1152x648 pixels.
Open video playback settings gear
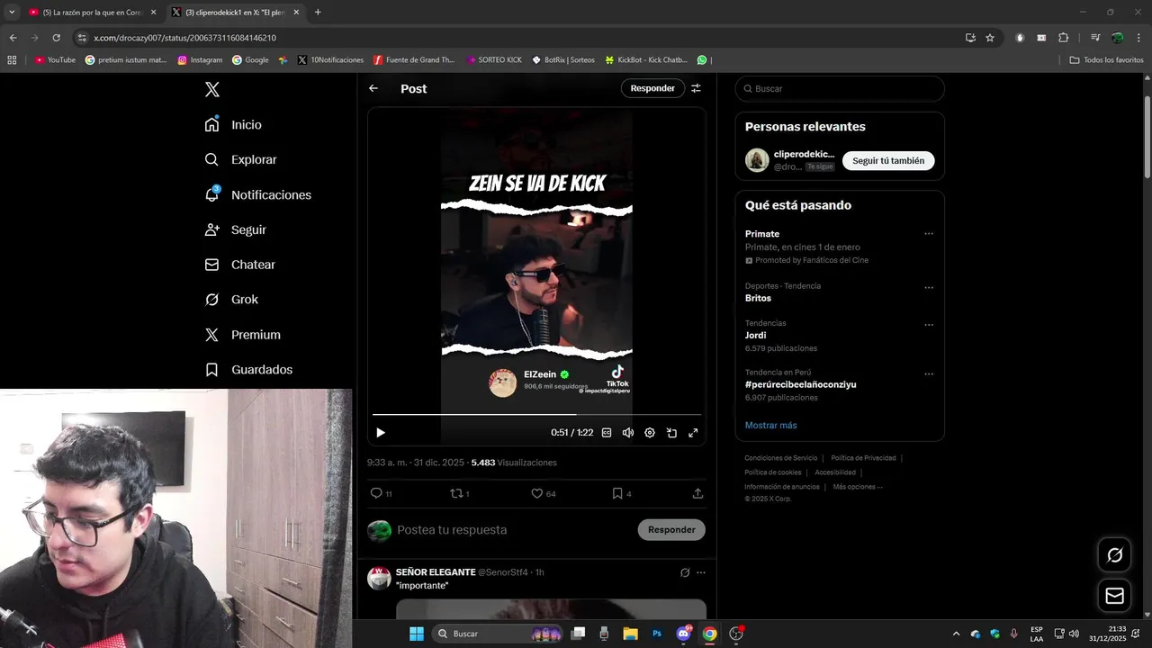click(650, 433)
